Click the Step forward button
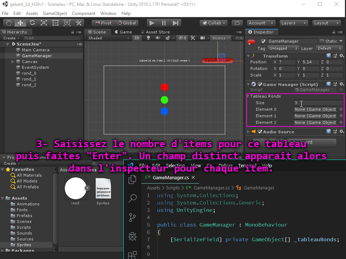Viewport: 346px width, 259px height. click(x=175, y=23)
